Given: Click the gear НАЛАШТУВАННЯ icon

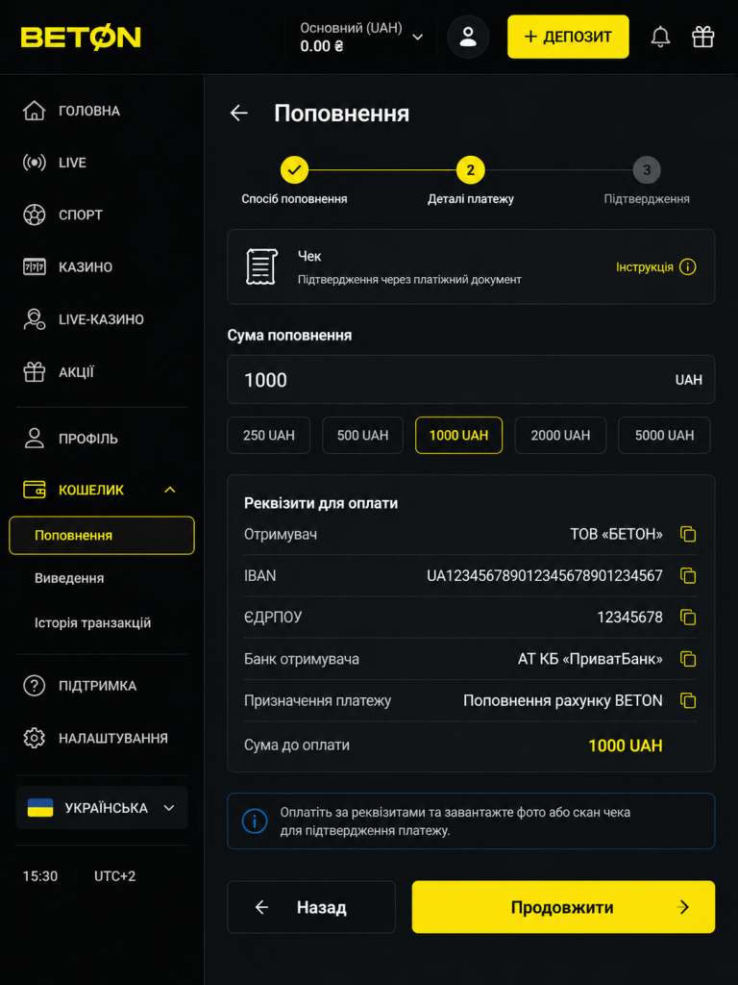Looking at the screenshot, I should 34,738.
